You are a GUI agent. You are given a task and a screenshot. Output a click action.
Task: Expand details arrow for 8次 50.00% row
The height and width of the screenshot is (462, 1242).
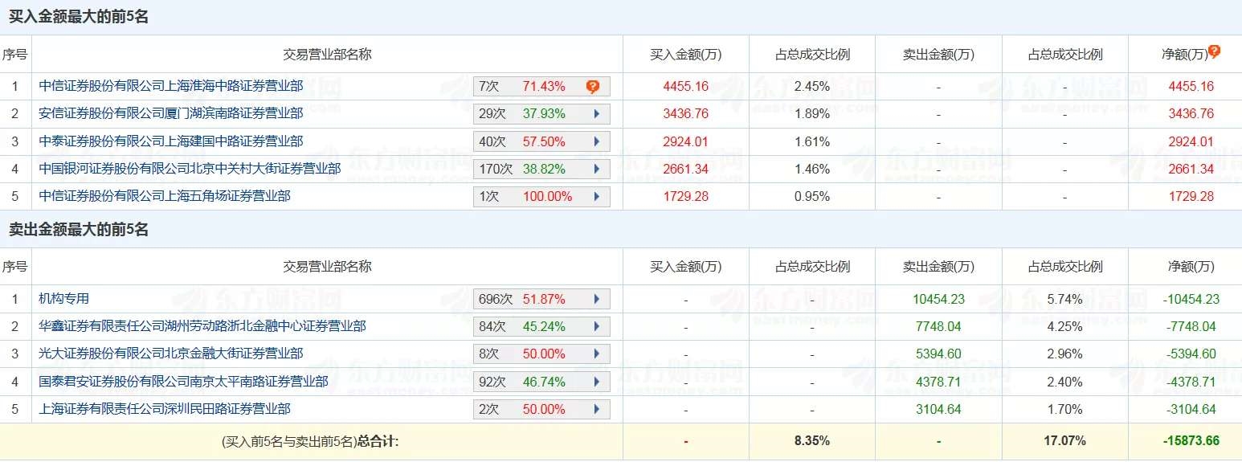(597, 354)
